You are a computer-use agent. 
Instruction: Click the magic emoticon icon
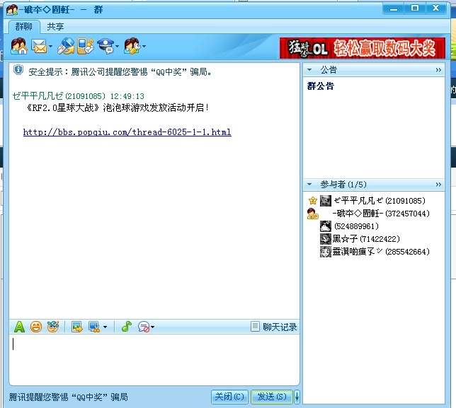point(52,327)
